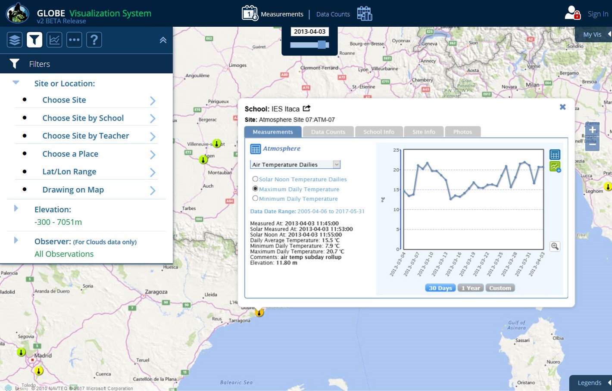The image size is (612, 391).
Task: Open Choose Site by Teacher filter
Action: coord(85,136)
